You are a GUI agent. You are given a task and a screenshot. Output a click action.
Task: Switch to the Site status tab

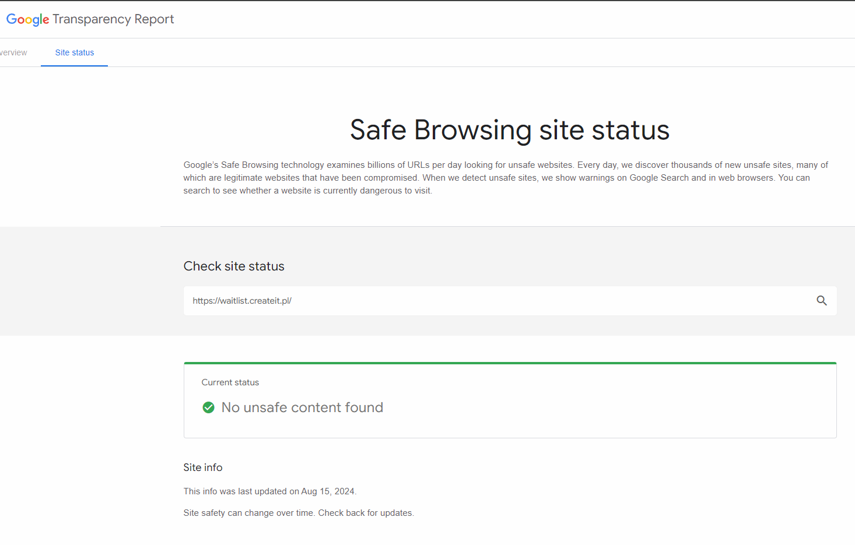click(75, 52)
